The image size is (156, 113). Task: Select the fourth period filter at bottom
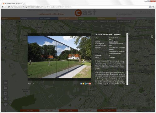[88, 111]
